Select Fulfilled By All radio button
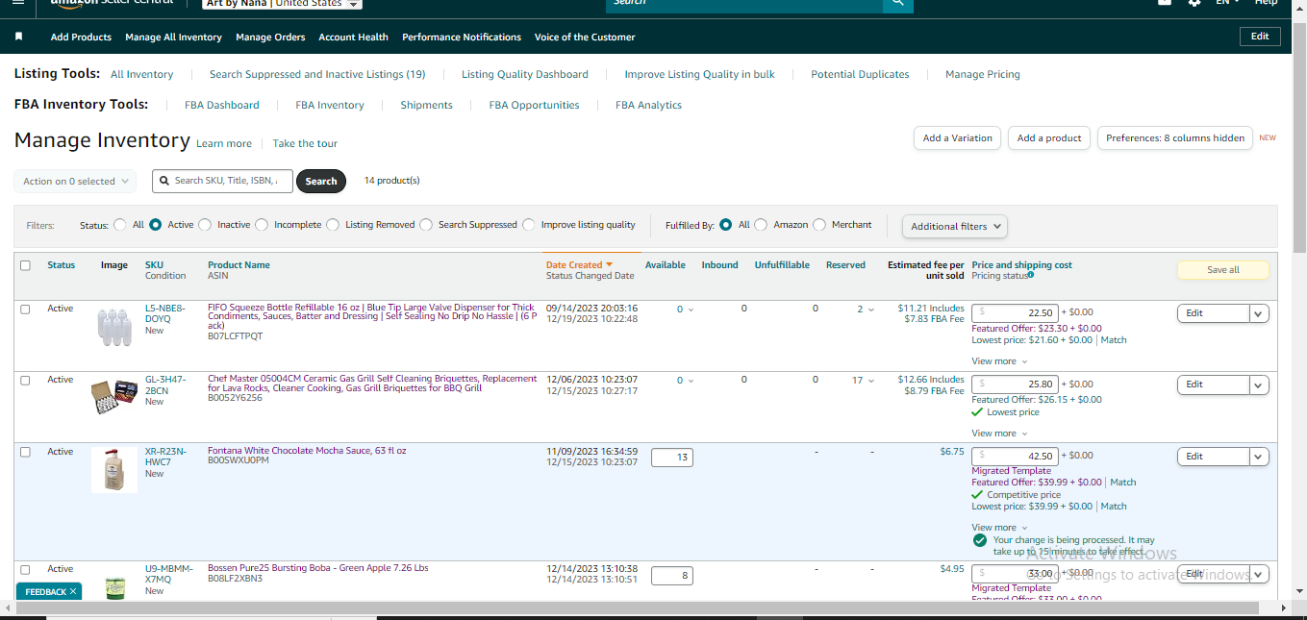Screen dimensions: 1307x620 [x=726, y=225]
